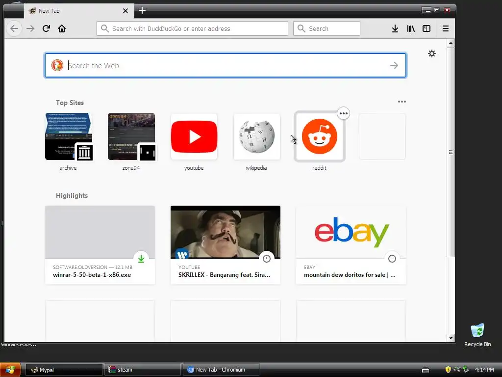Click the empty top site placeholder tile

[x=382, y=136]
